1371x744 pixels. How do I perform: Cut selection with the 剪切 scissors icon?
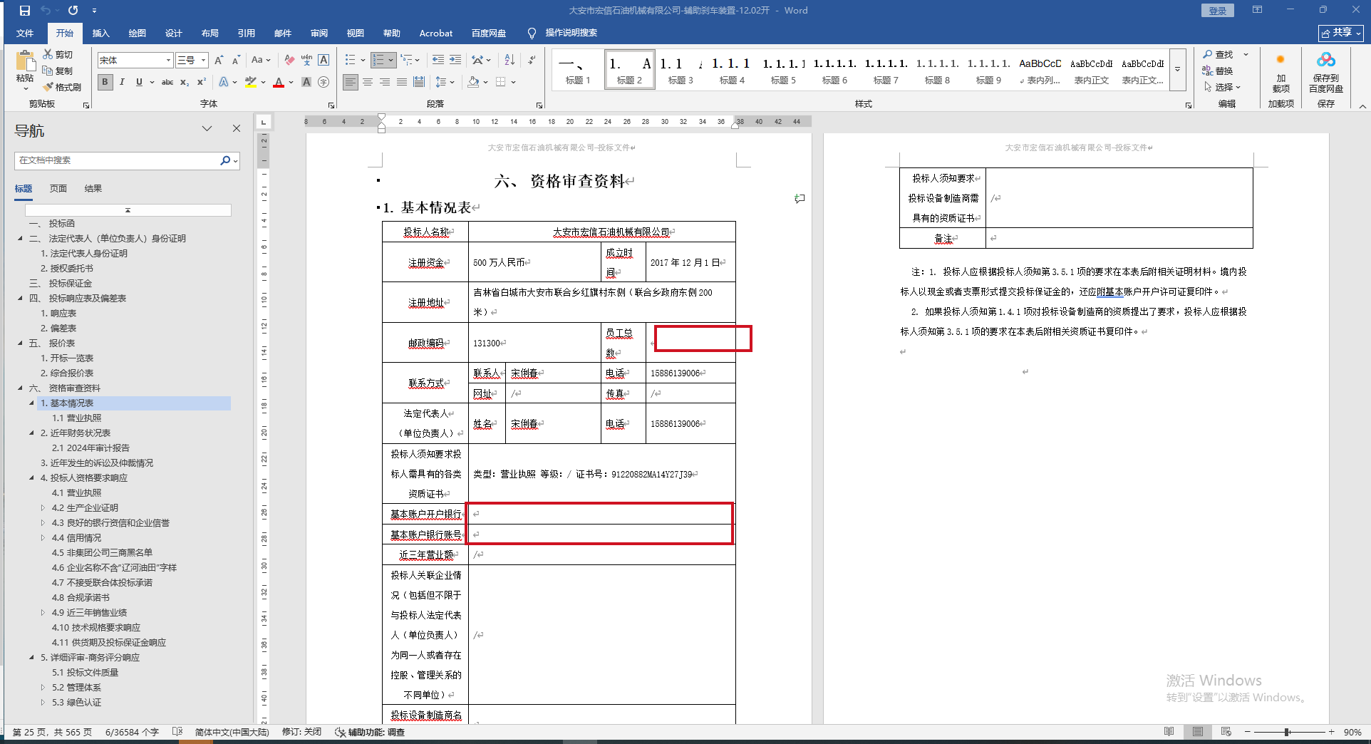(x=58, y=54)
